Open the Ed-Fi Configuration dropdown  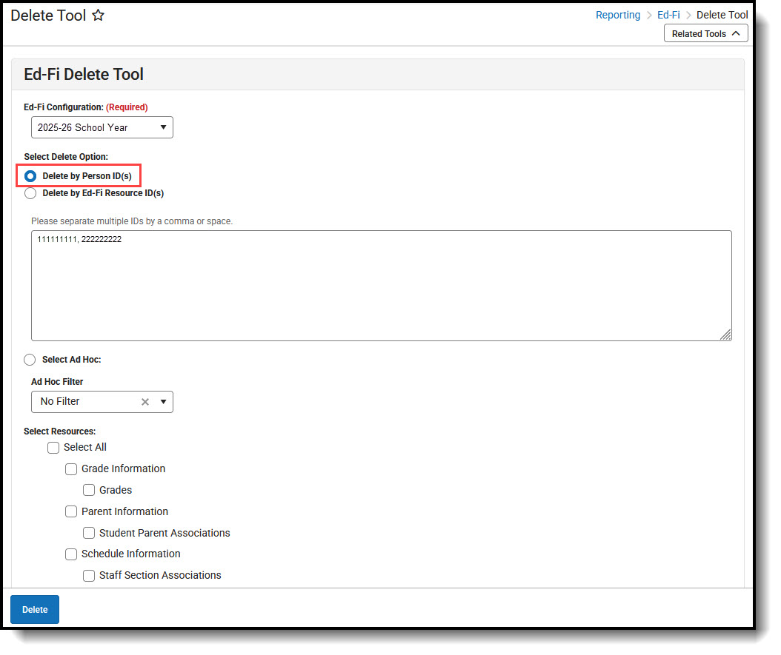(102, 128)
